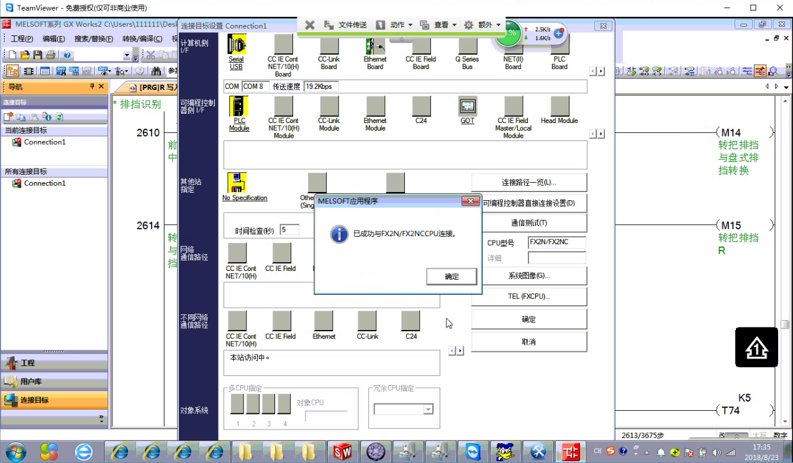Select CC-Link under different network route

click(x=367, y=321)
